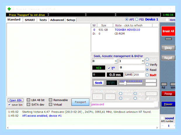
Task: Click the log scrollbar left arrow
Action: pyautogui.click(x=8, y=128)
